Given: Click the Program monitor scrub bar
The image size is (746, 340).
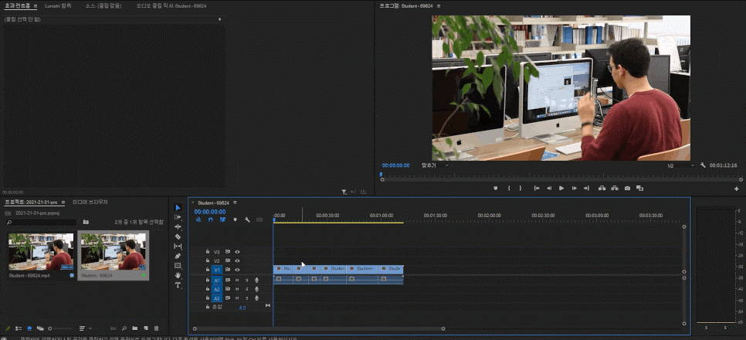Looking at the screenshot, I should [x=561, y=179].
